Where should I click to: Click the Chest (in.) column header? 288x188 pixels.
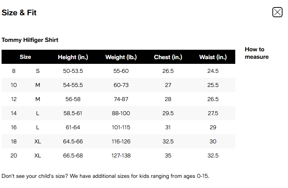[168, 57]
